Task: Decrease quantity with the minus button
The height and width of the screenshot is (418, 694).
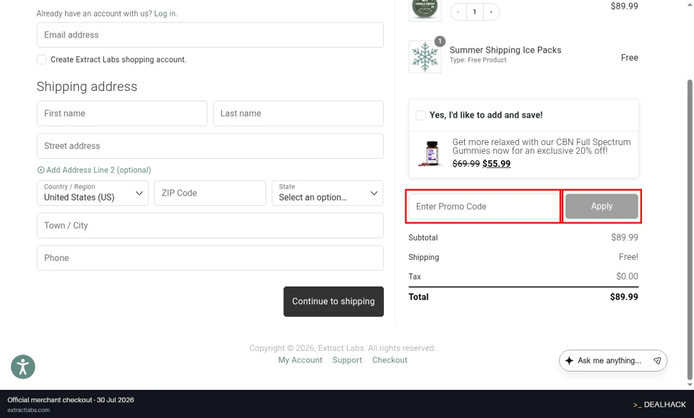Action: (458, 12)
